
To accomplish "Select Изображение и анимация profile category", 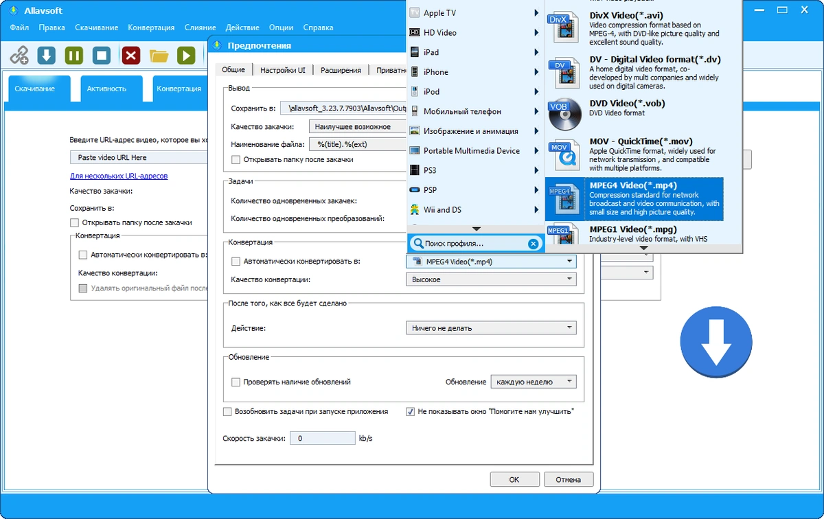I will pyautogui.click(x=475, y=131).
